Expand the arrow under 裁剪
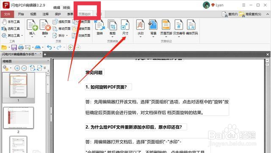Image resolution: width=271 pixels, height=153 pixels. pos(113,37)
